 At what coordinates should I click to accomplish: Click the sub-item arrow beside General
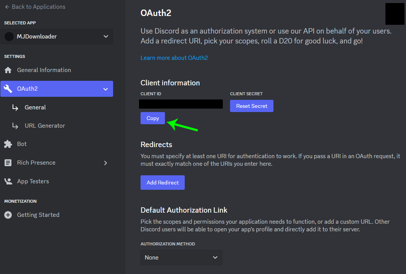[x=15, y=107]
